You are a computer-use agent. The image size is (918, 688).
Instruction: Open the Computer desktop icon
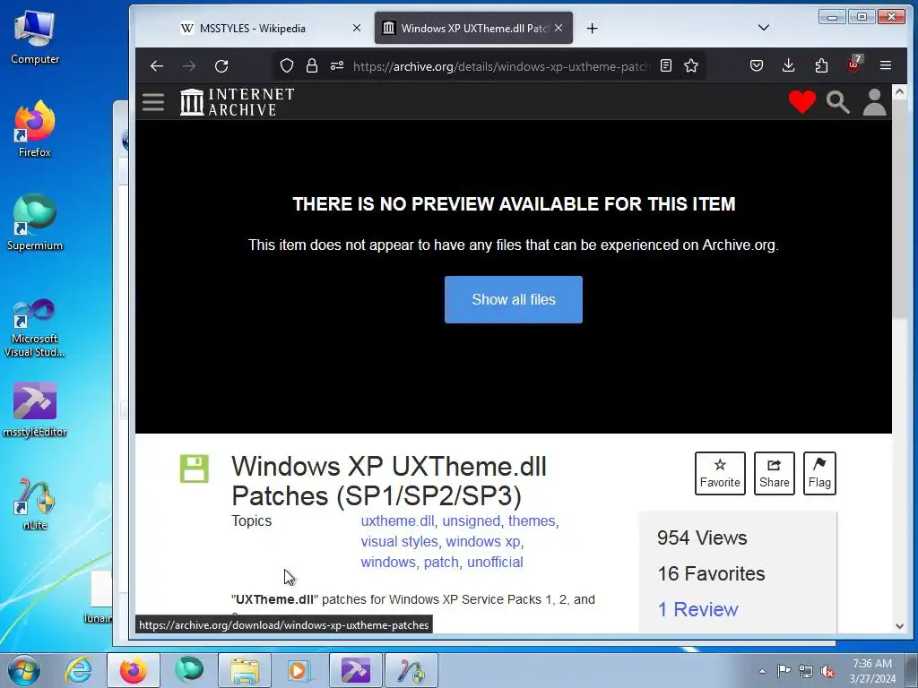(35, 37)
